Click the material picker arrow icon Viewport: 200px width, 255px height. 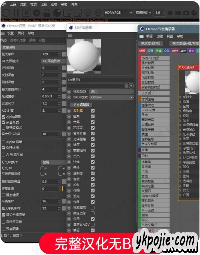pyautogui.click(x=131, y=86)
